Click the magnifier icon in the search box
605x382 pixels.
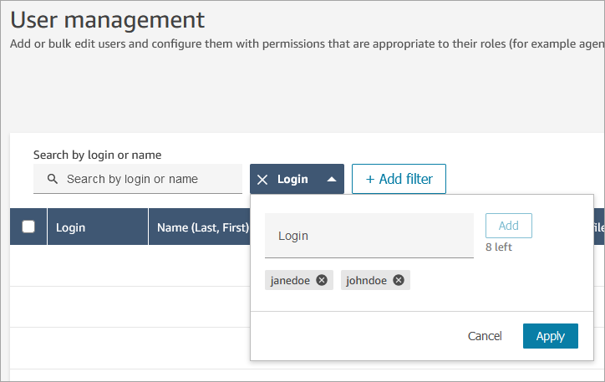coord(53,179)
